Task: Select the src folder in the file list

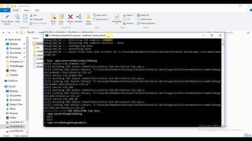Action: point(38,47)
